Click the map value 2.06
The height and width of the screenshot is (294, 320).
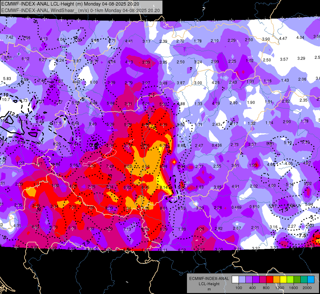302,79
